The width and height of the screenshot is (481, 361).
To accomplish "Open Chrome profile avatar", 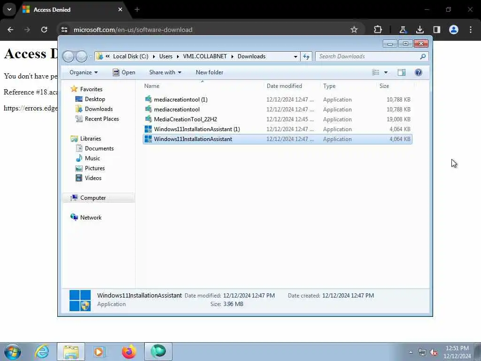I will (454, 30).
